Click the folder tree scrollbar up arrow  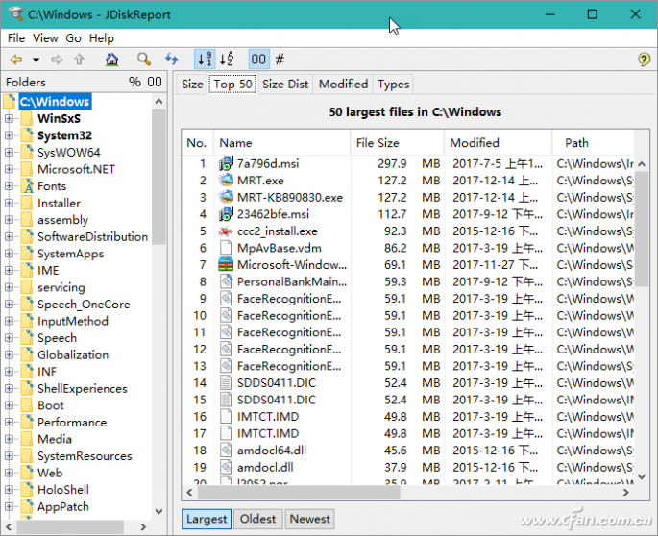[158, 101]
